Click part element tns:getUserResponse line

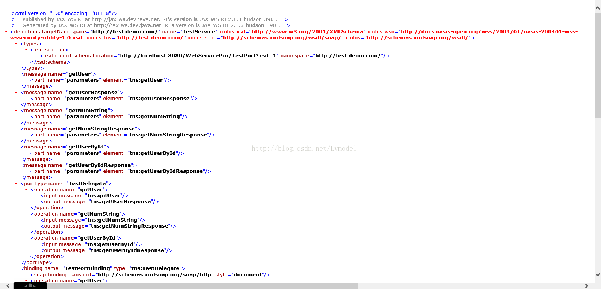114,99
